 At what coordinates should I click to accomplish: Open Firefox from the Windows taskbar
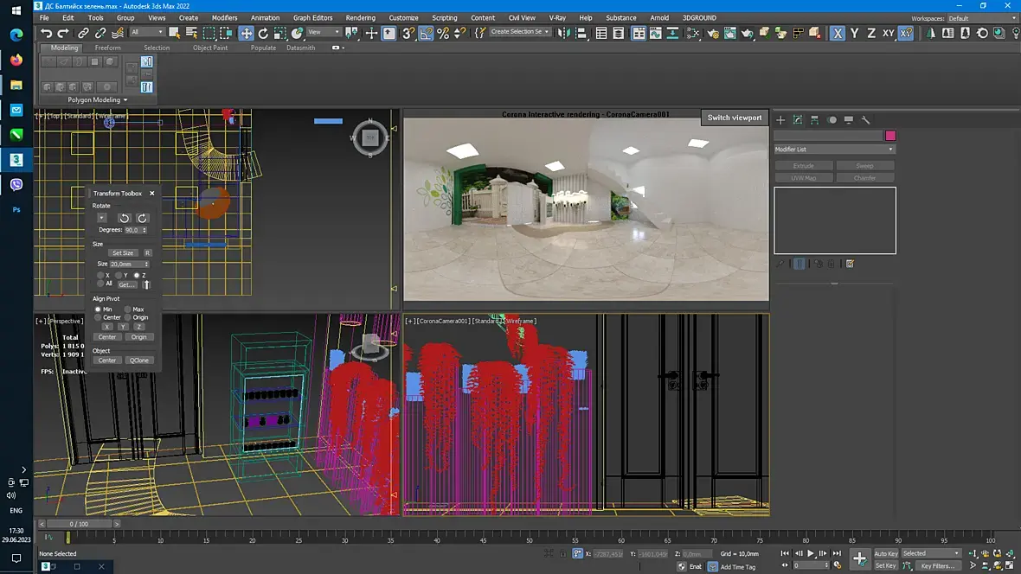point(16,61)
